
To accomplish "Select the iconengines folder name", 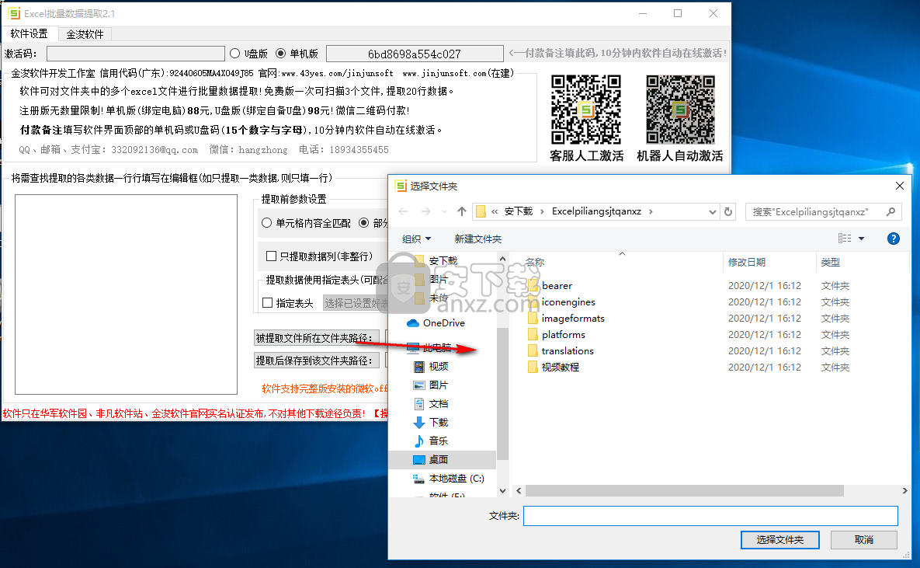I will [x=568, y=302].
